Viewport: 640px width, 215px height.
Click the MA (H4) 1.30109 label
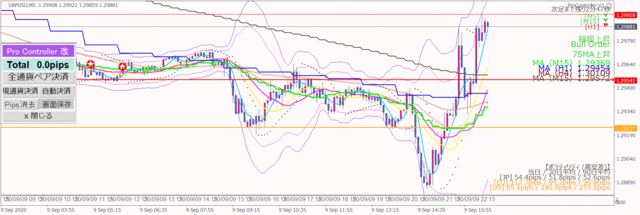click(x=575, y=73)
